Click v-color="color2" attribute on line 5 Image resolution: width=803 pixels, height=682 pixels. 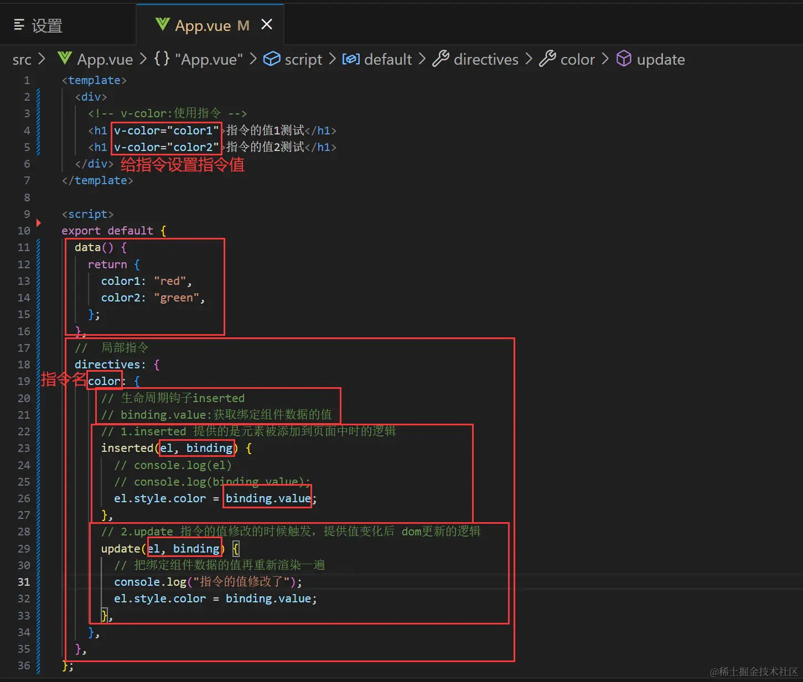coord(167,147)
